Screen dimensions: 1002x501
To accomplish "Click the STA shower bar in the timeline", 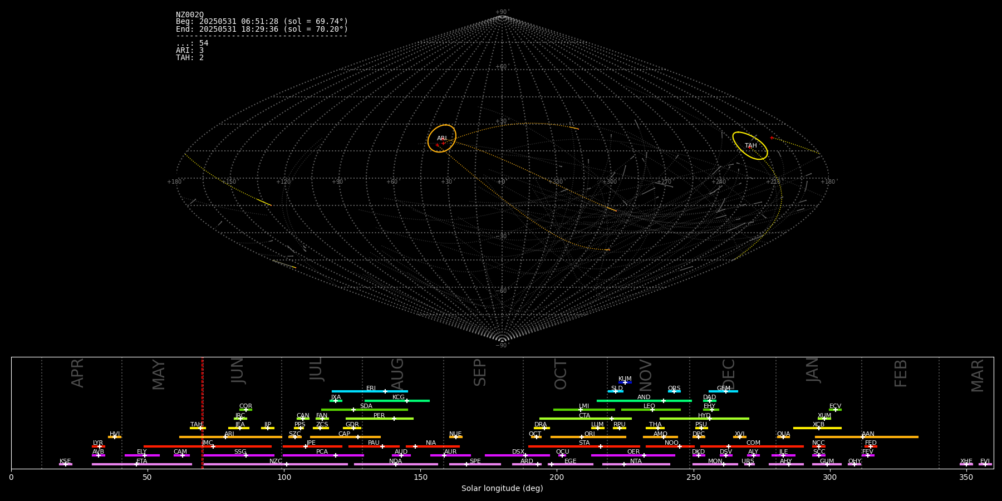I will click(584, 446).
